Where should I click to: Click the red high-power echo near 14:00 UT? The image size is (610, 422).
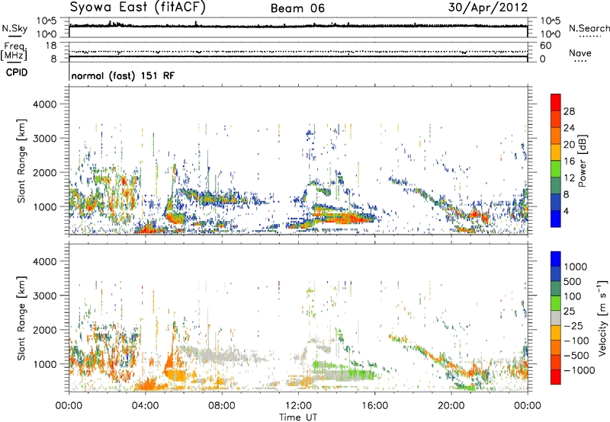[346, 218]
